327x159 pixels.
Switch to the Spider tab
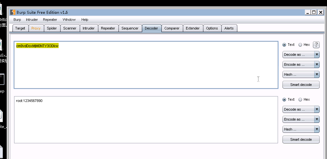52,28
